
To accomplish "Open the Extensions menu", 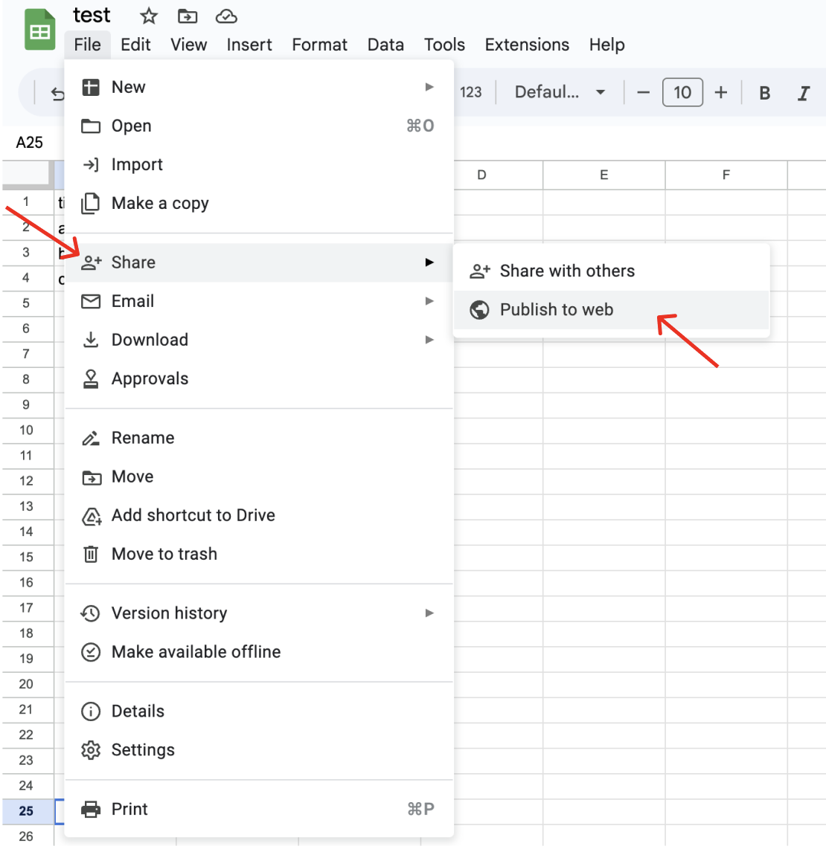I will pyautogui.click(x=527, y=45).
